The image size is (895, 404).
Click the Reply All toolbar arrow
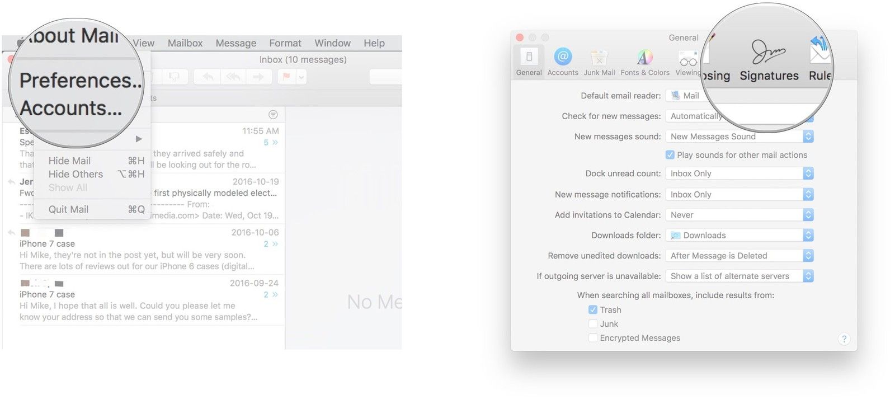pyautogui.click(x=233, y=77)
